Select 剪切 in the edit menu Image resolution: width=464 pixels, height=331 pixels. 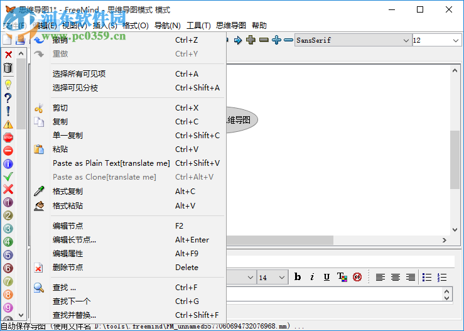[129, 108]
